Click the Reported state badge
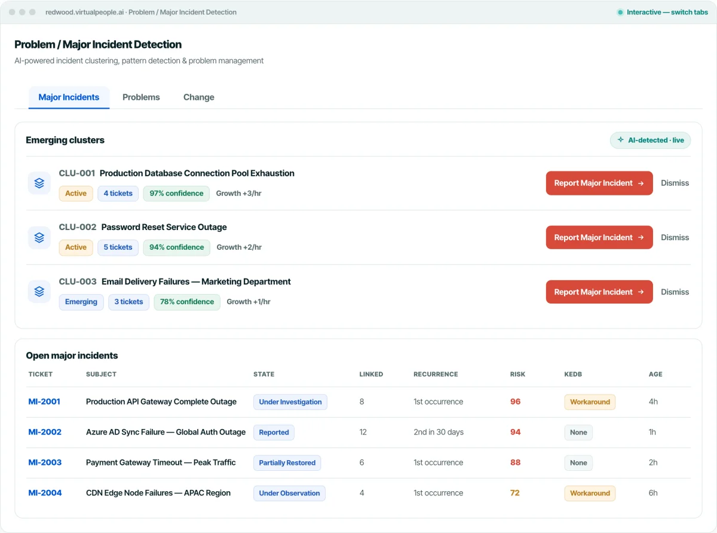This screenshot has height=533, width=717. pos(274,432)
